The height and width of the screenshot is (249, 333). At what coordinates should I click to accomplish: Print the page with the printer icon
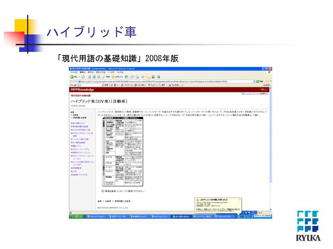(x=137, y=77)
